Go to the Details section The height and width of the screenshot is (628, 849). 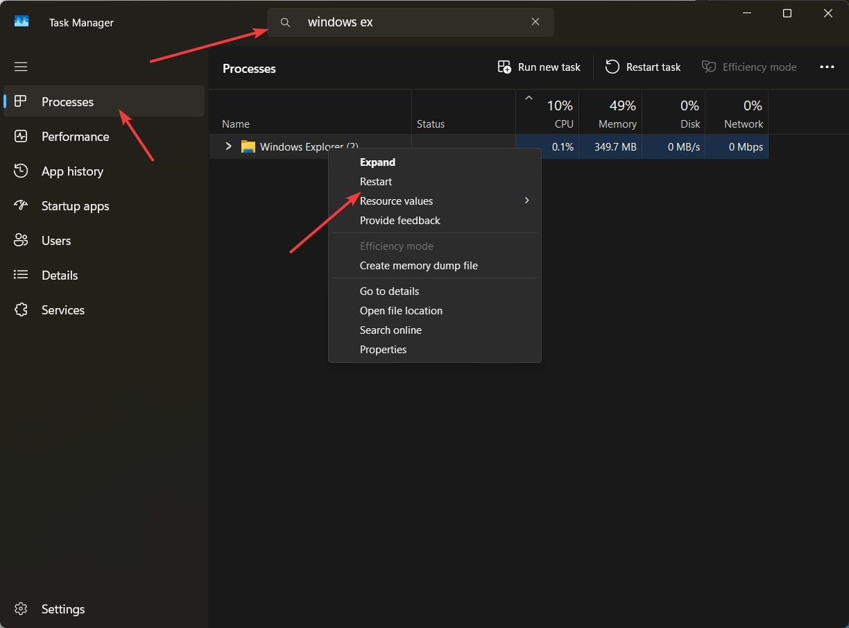click(60, 275)
